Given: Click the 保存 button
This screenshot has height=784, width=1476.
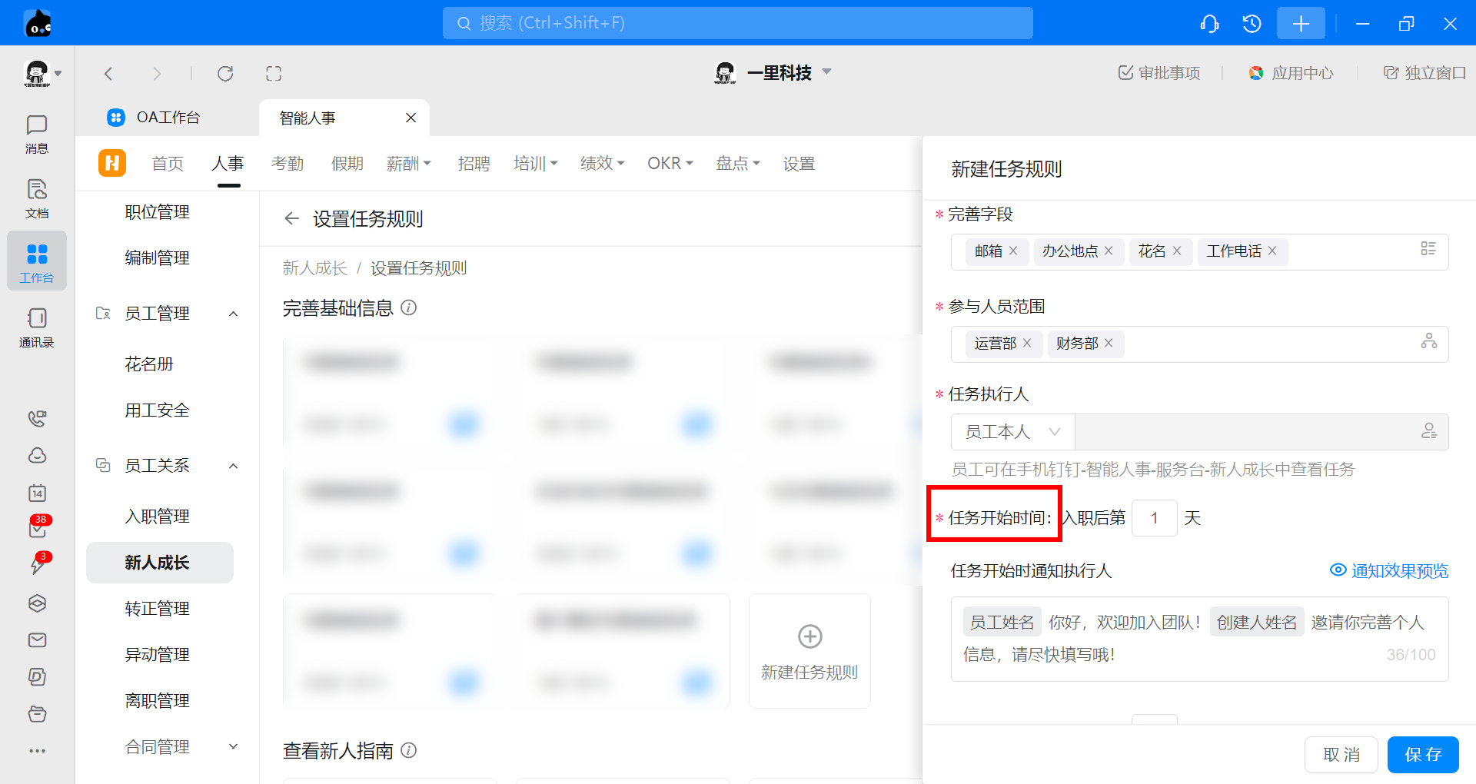Looking at the screenshot, I should [x=1422, y=755].
